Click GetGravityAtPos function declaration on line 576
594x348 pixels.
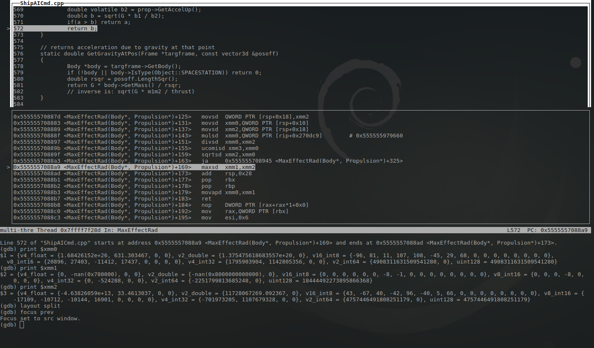160,53
